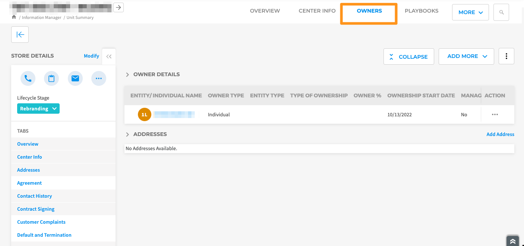Hide the store details side panel

tap(109, 56)
